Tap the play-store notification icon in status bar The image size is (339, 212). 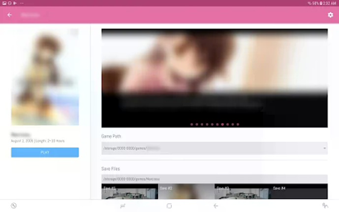pos(15,3)
